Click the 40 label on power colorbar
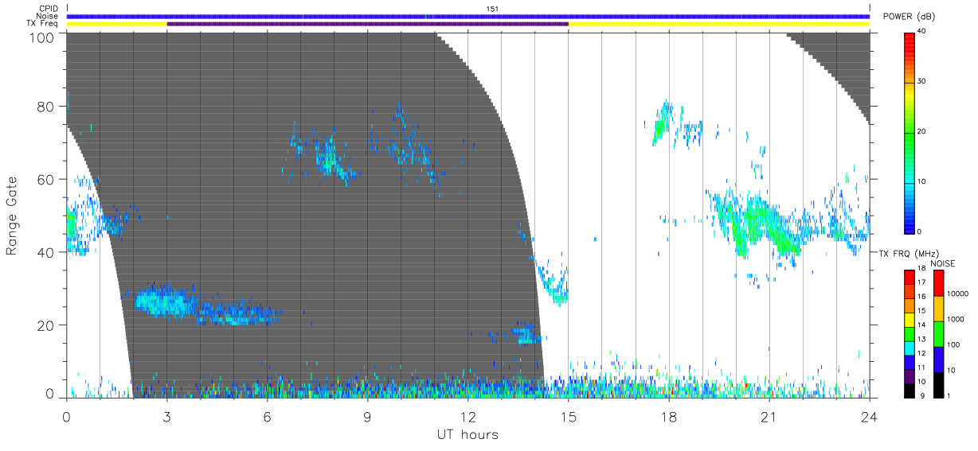 pyautogui.click(x=923, y=32)
